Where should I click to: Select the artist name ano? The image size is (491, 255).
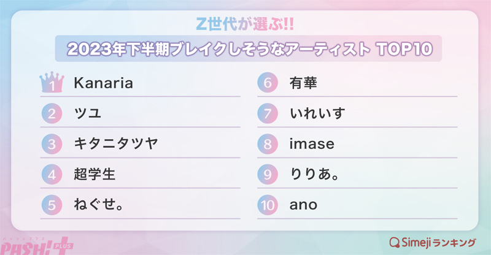303,204
